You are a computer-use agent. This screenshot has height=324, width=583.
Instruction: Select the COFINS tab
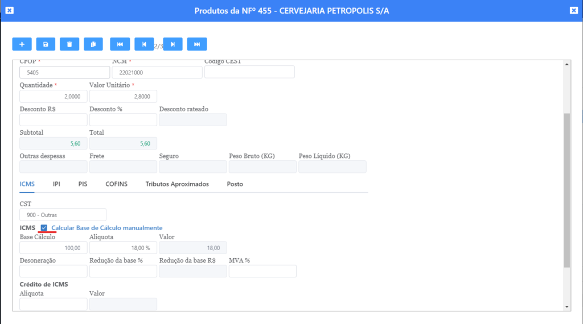(x=116, y=184)
